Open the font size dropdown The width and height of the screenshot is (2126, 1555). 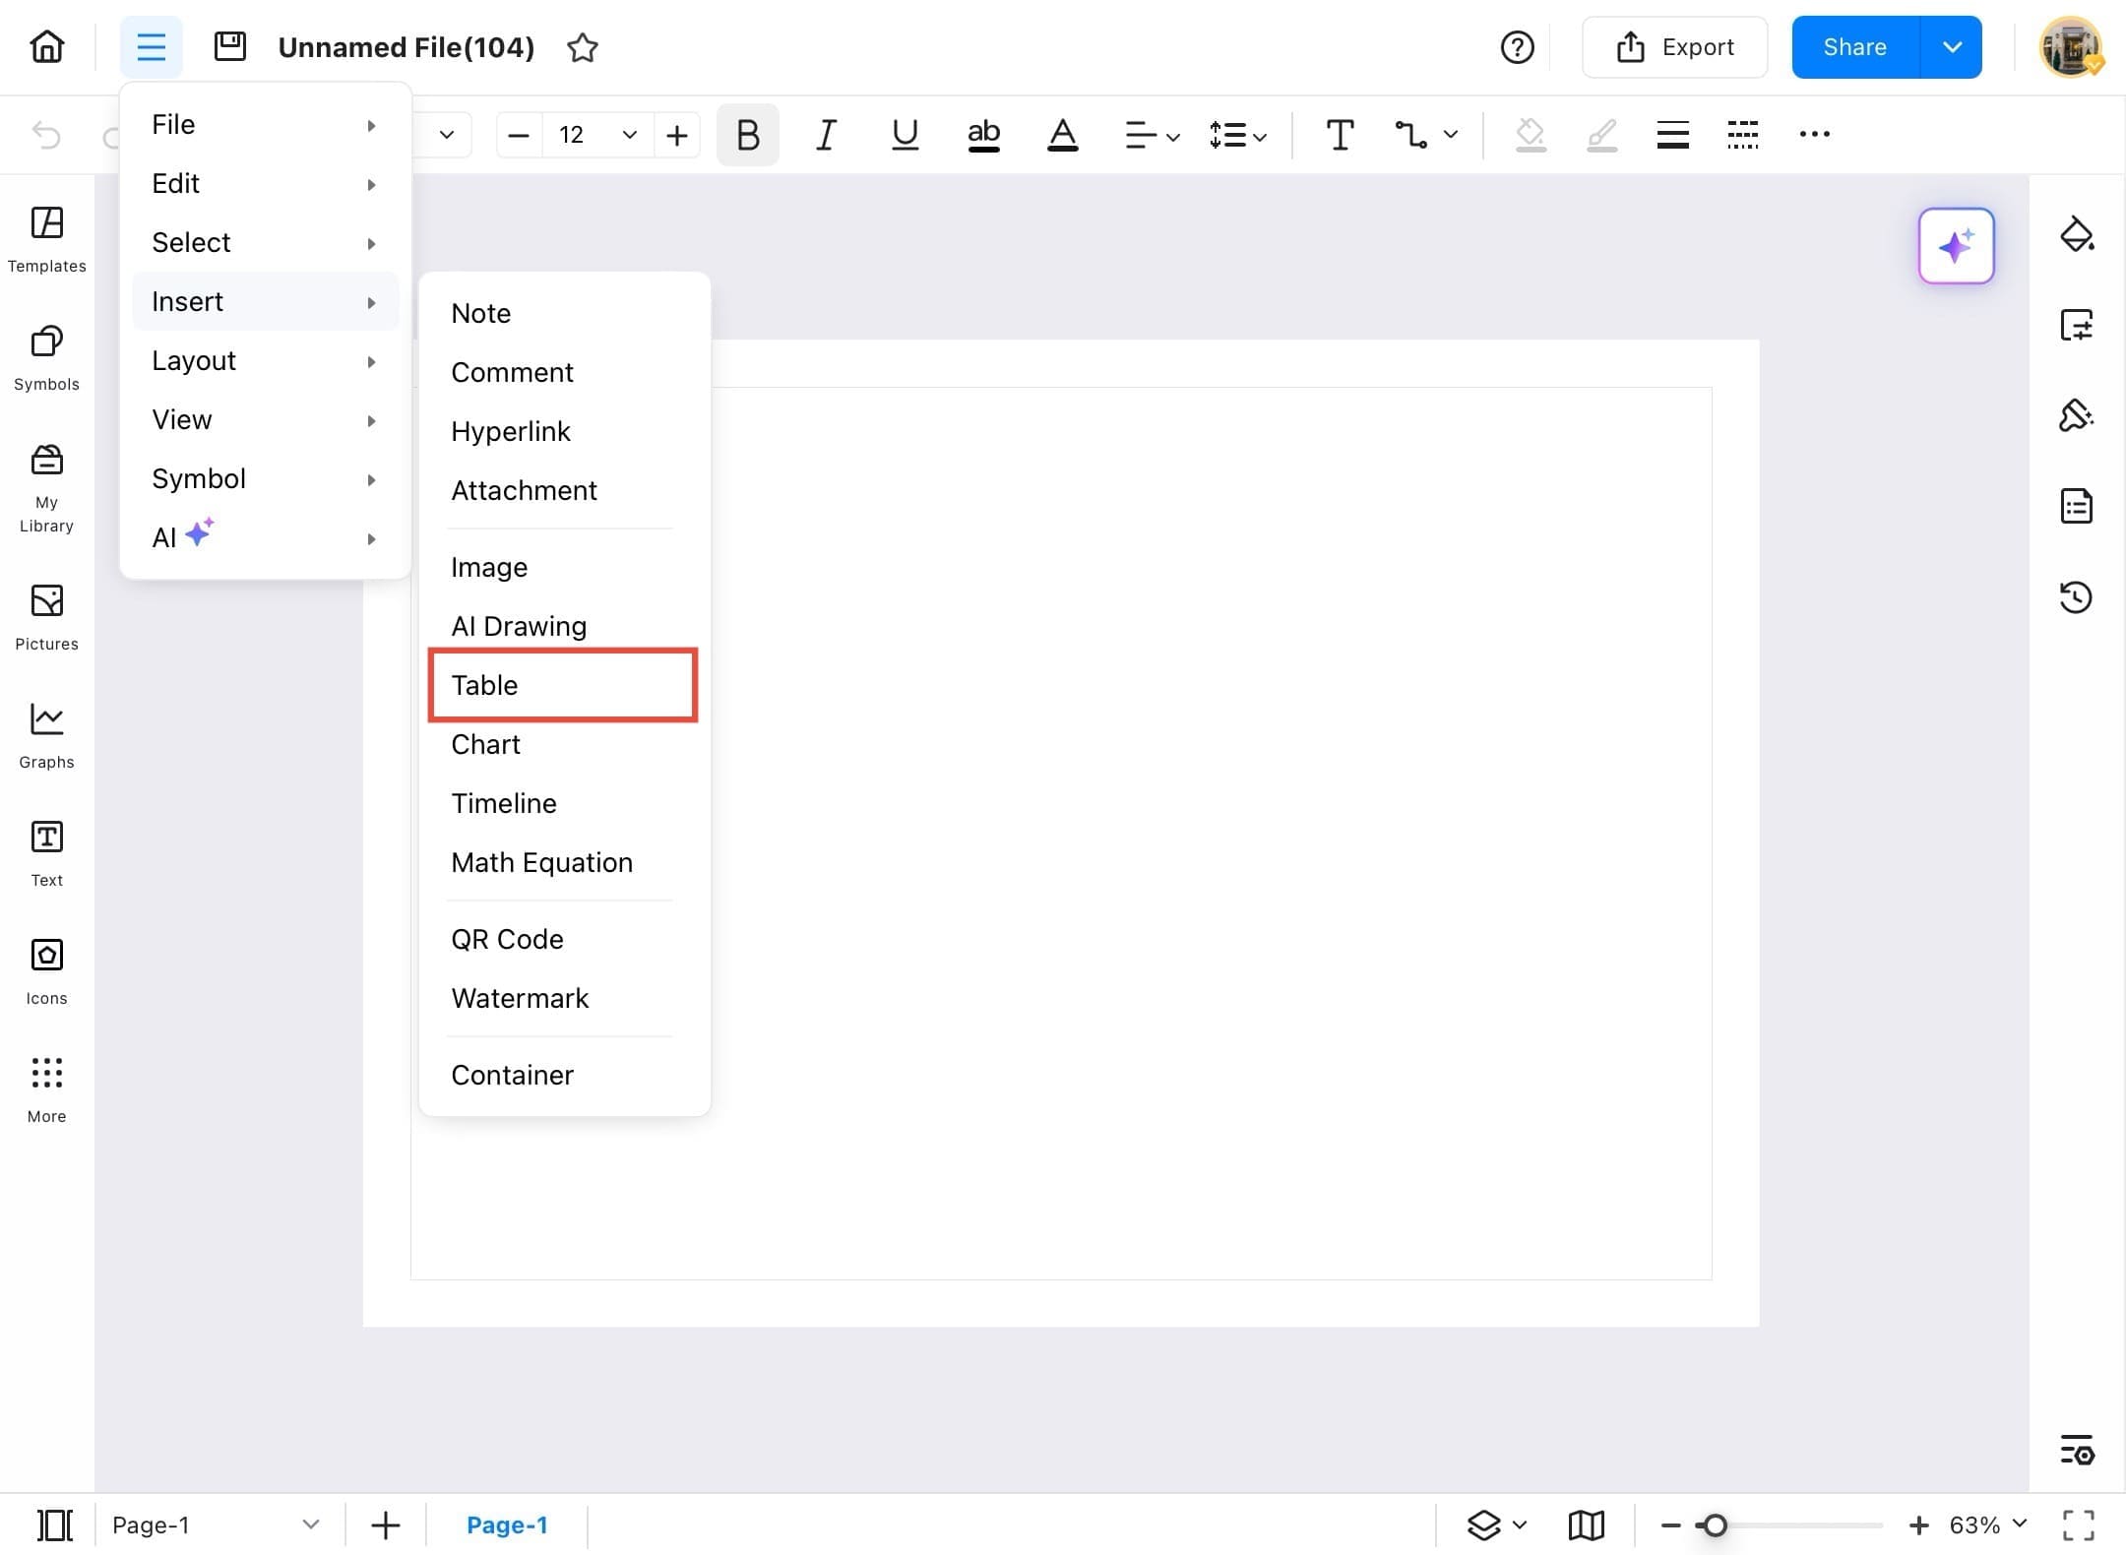click(628, 135)
